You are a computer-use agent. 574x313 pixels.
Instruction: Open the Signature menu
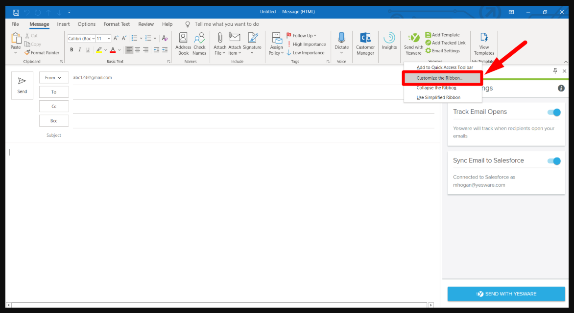(252, 44)
